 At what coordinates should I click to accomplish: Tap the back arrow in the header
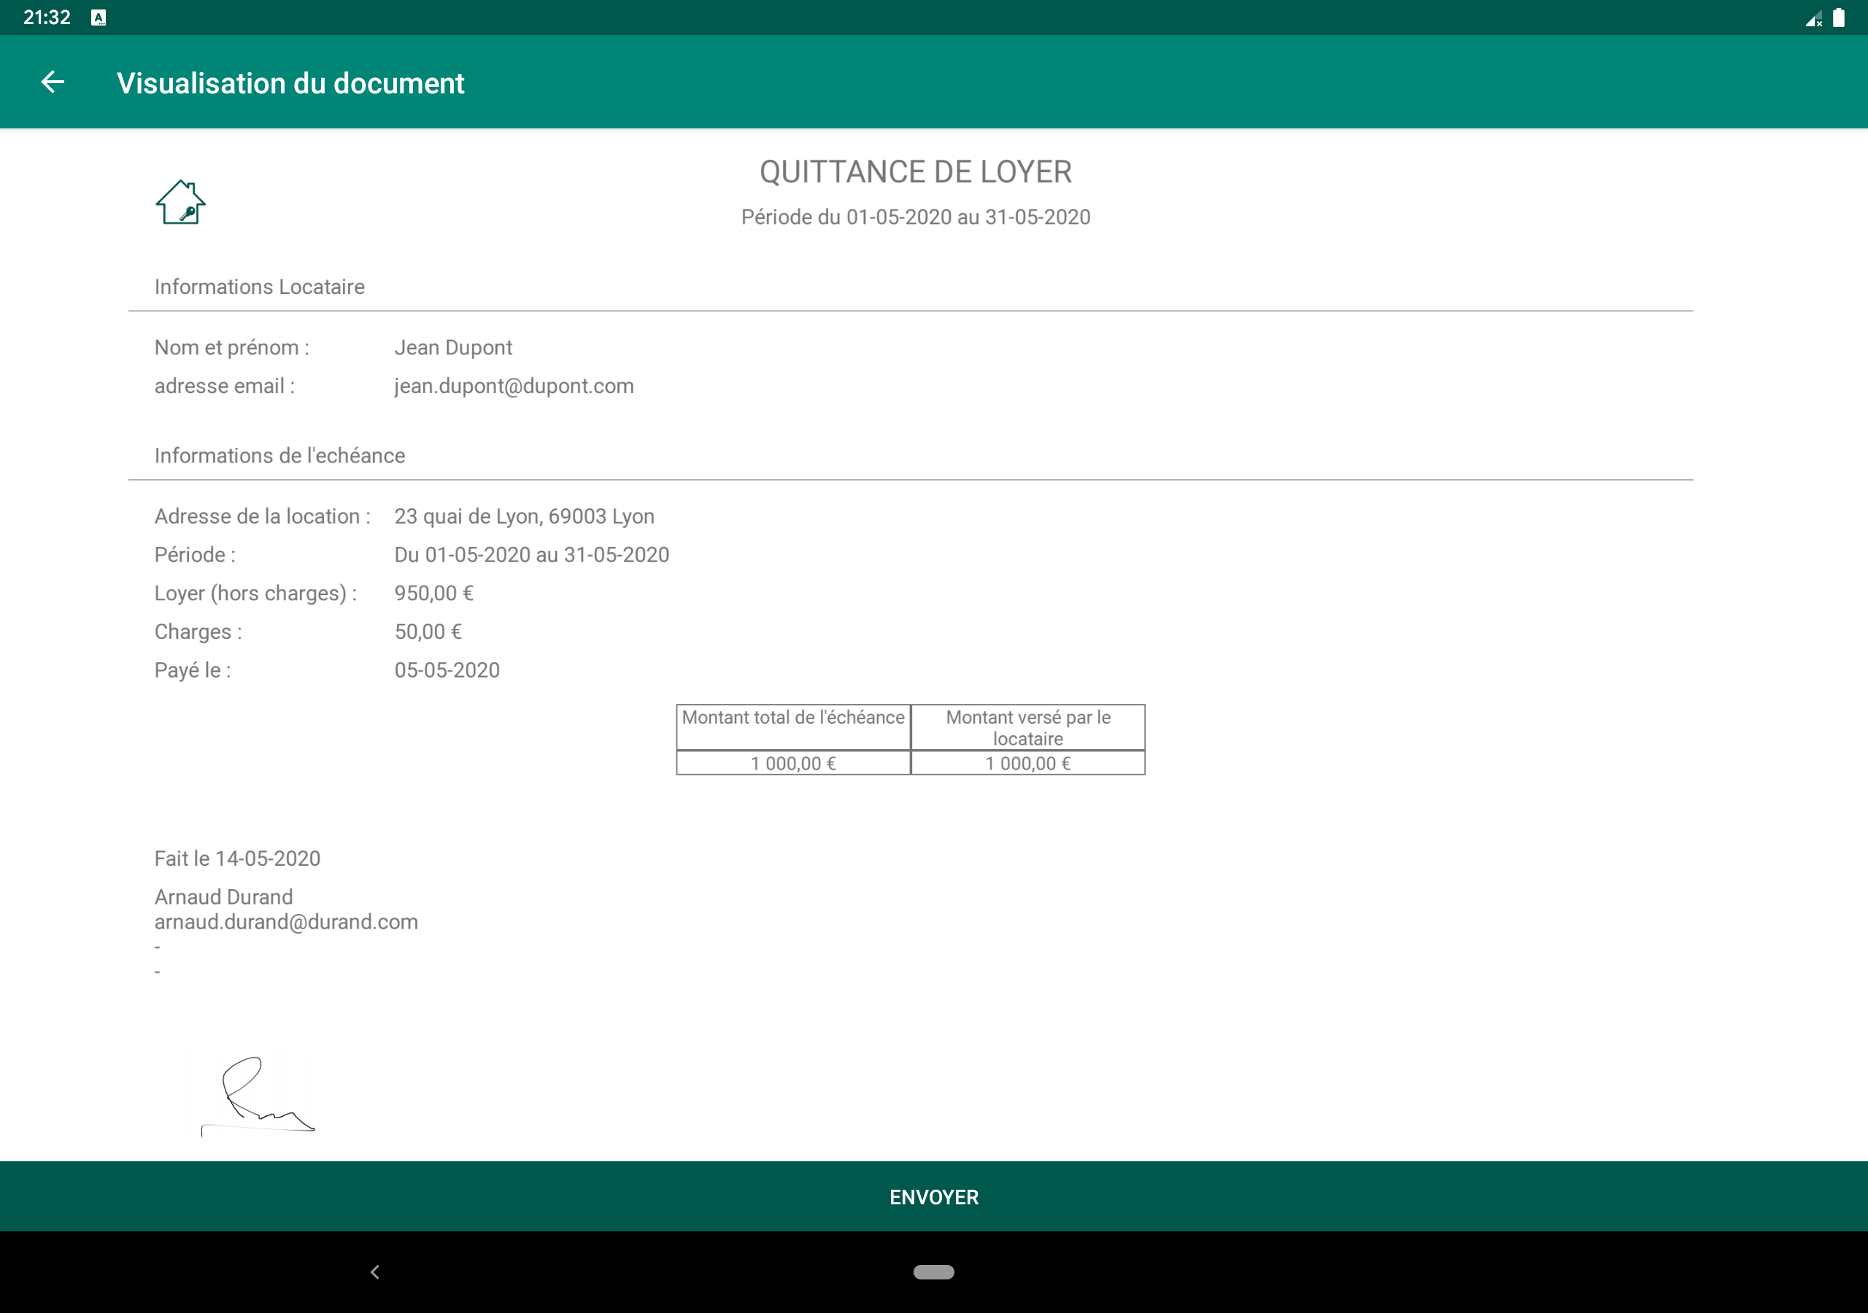click(53, 82)
